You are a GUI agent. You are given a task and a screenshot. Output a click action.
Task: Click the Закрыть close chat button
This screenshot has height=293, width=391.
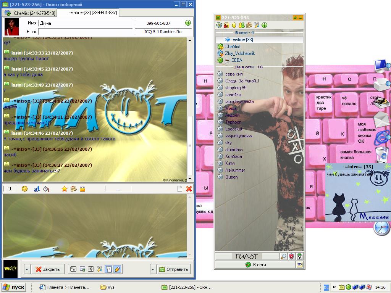click(48, 269)
